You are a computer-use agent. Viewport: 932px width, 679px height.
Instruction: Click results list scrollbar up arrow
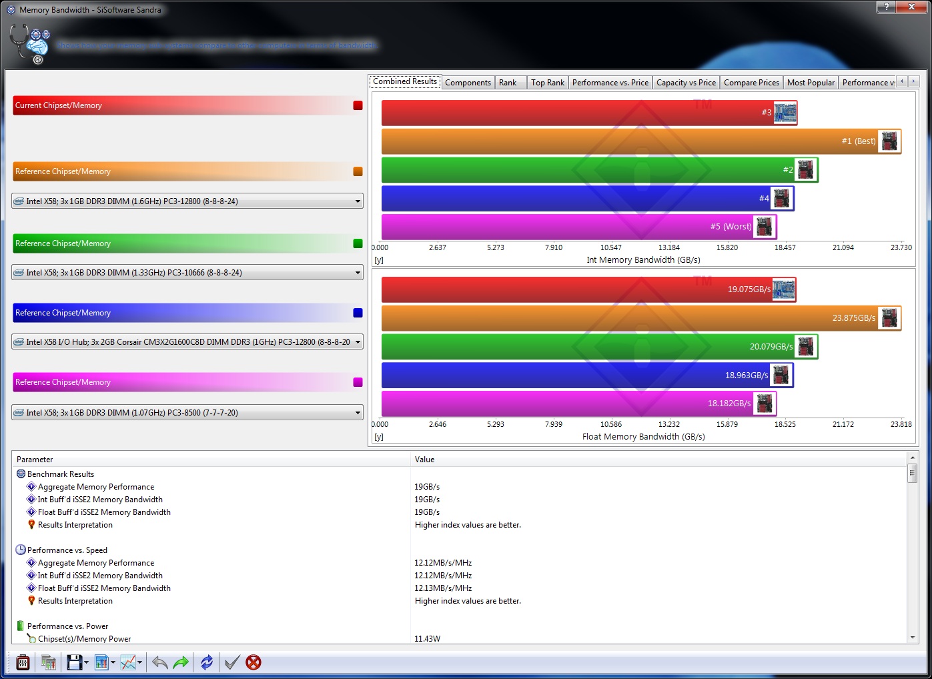coord(912,458)
